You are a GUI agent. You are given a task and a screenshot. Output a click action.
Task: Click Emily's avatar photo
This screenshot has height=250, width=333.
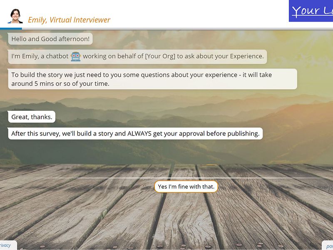tap(15, 16)
